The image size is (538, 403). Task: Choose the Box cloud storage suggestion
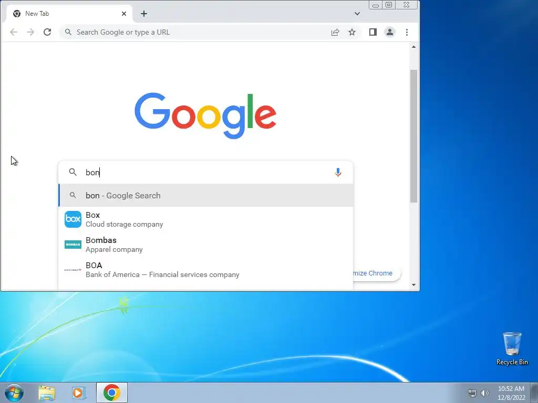206,219
